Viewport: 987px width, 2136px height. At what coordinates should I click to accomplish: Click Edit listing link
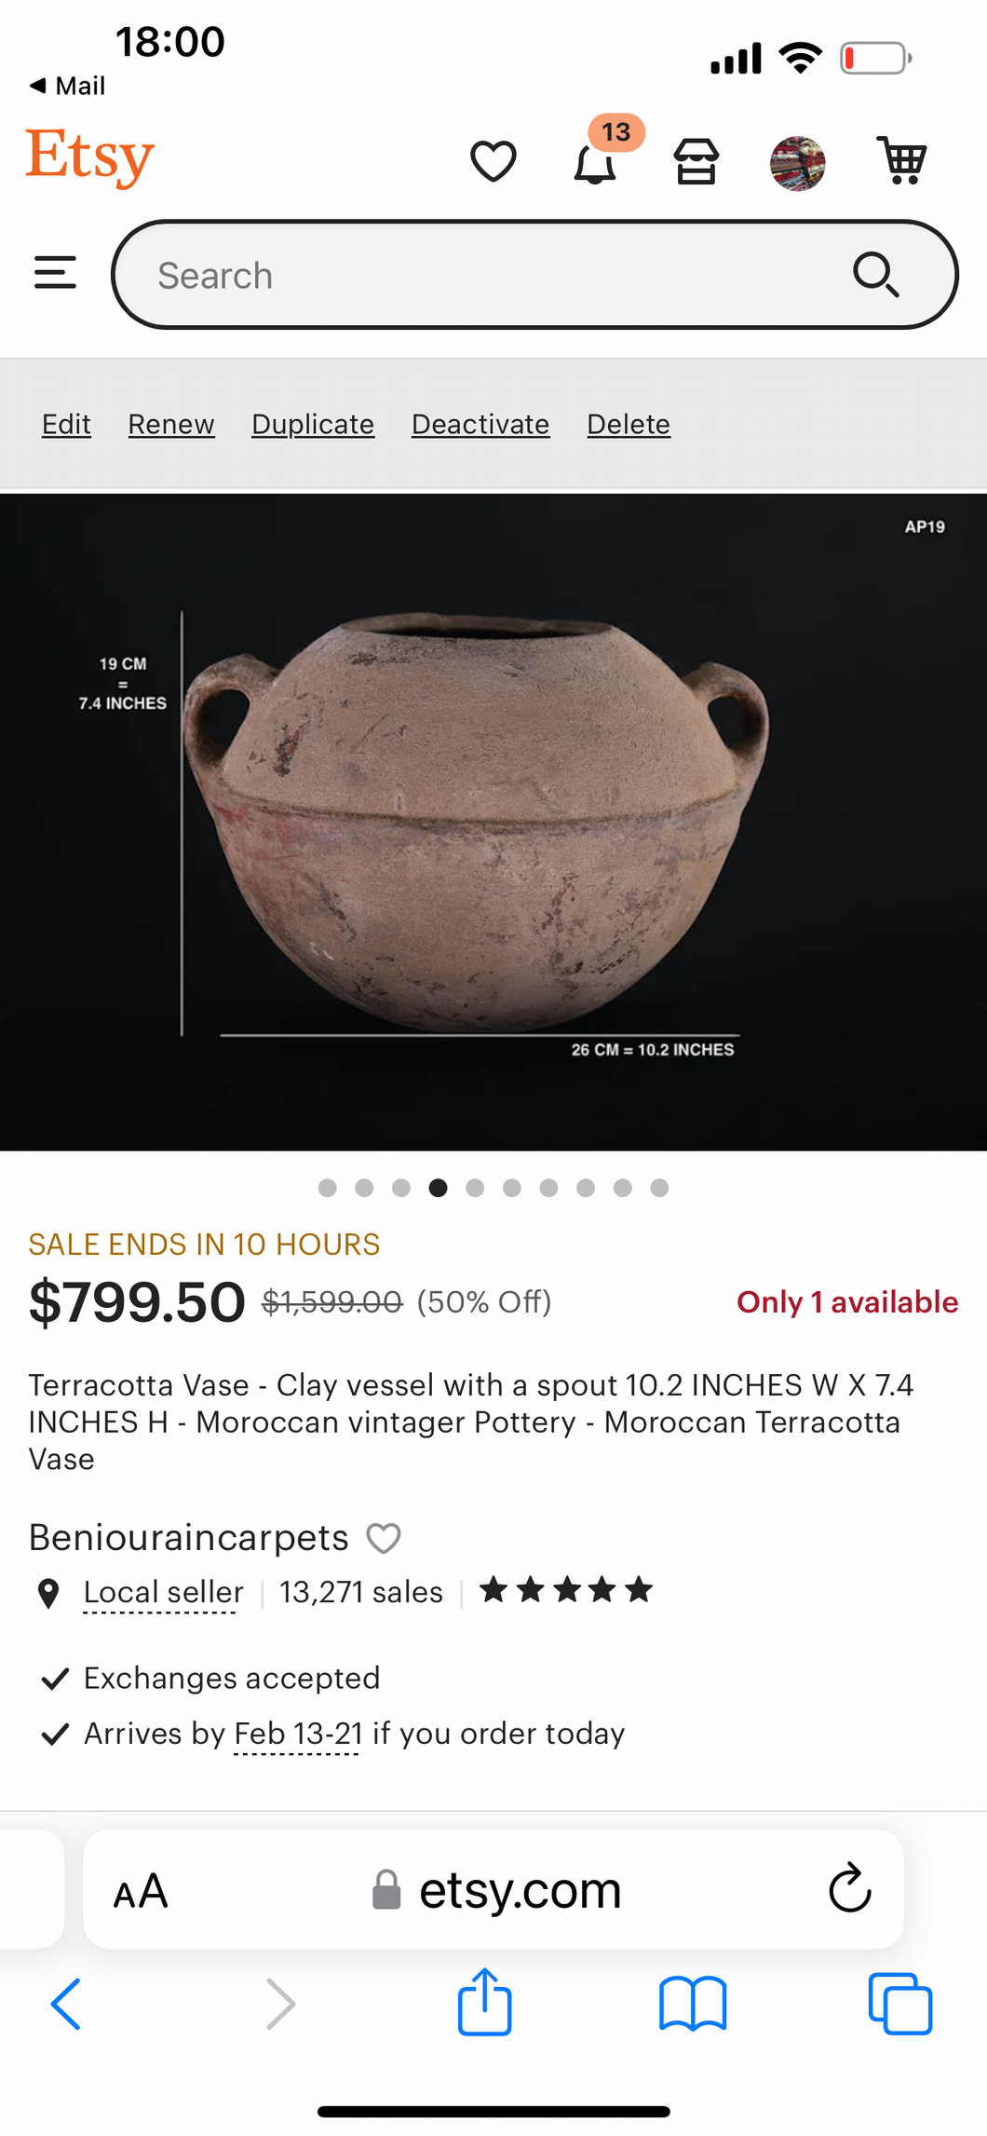[66, 425]
